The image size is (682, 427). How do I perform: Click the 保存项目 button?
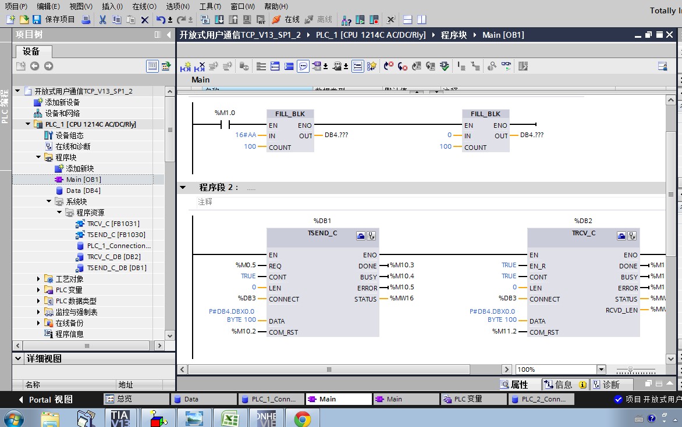(54, 20)
